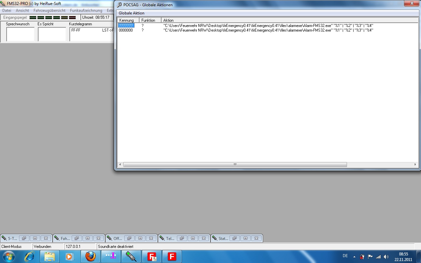Open the FMS32 radio handset taskbar icon
This screenshot has width=421, height=263.
click(x=131, y=256)
